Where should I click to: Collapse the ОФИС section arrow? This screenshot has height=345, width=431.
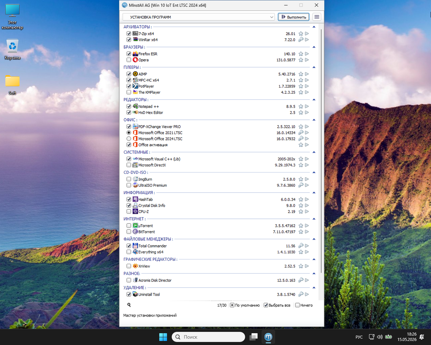[314, 120]
